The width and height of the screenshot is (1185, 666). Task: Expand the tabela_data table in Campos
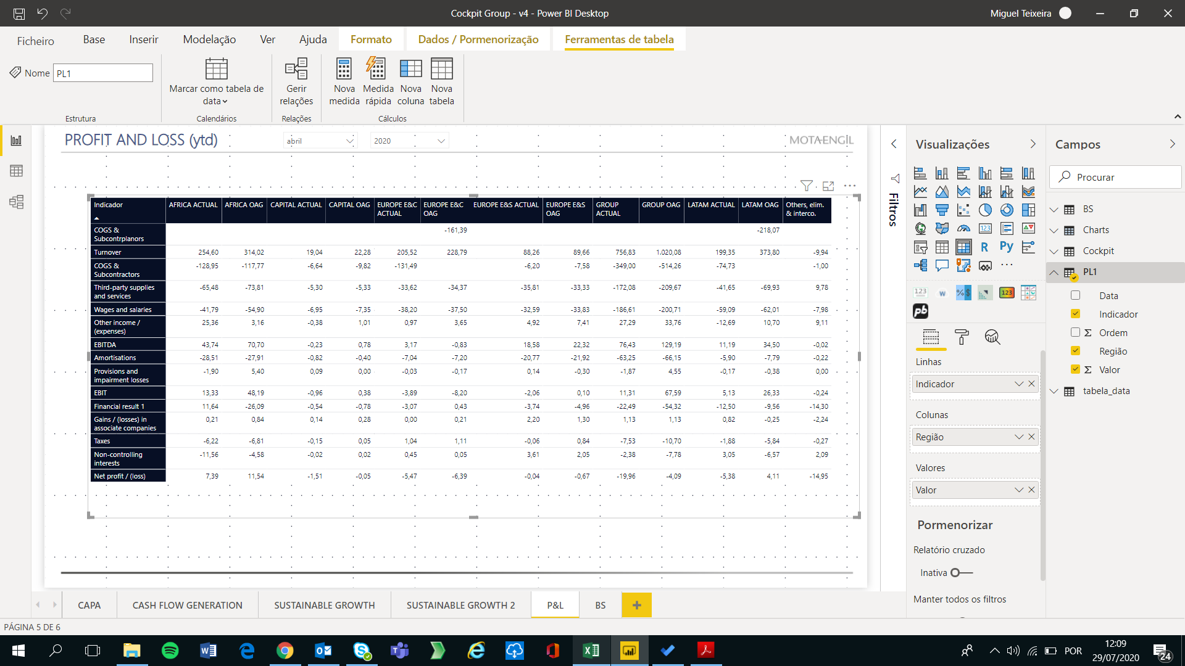click(x=1054, y=392)
